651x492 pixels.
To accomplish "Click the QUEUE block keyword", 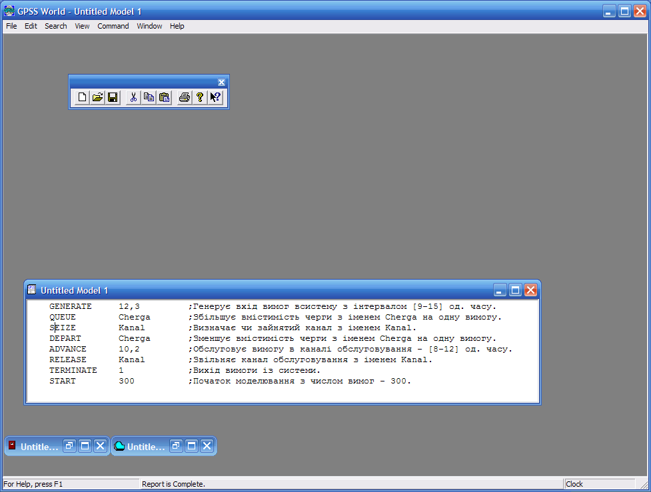I will point(62,318).
